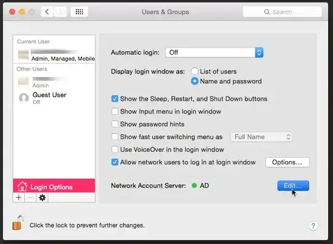The width and height of the screenshot is (333, 244).
Task: Go back with the left arrow button
Action: (x=47, y=12)
